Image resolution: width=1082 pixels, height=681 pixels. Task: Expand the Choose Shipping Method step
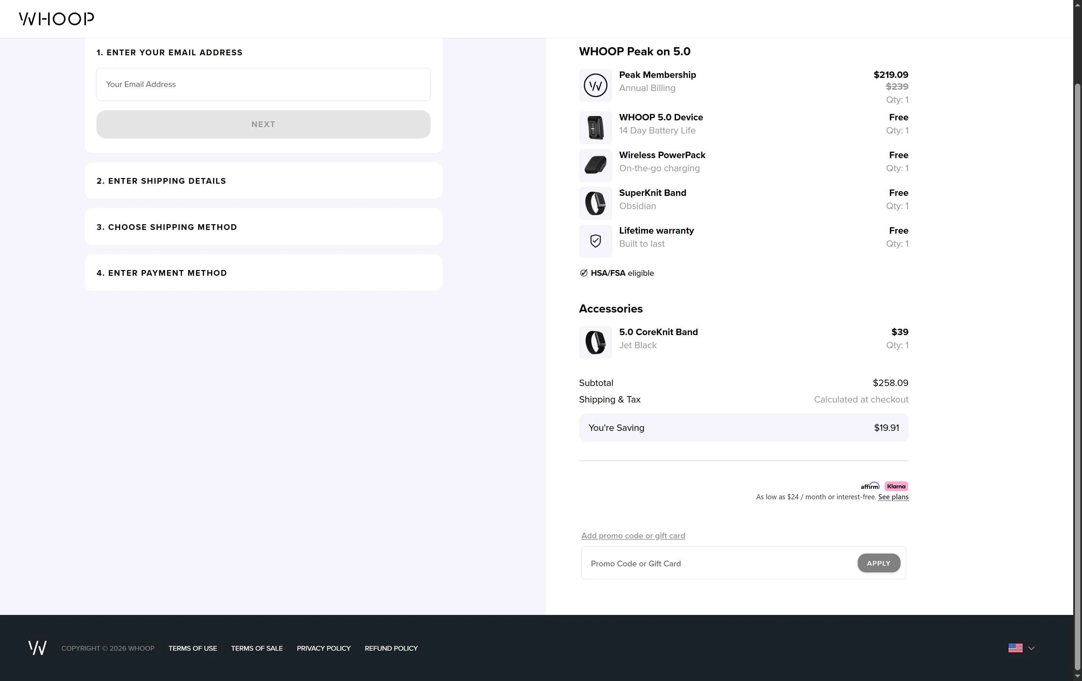coord(263,227)
